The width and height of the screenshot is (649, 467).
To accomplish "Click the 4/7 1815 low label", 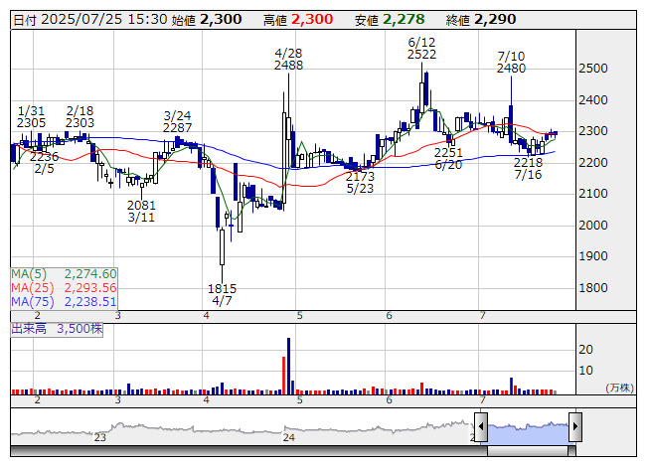I will coord(222,294).
